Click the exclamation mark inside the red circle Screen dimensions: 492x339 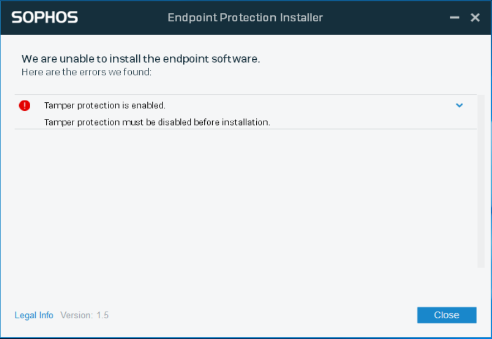pyautogui.click(x=23, y=106)
